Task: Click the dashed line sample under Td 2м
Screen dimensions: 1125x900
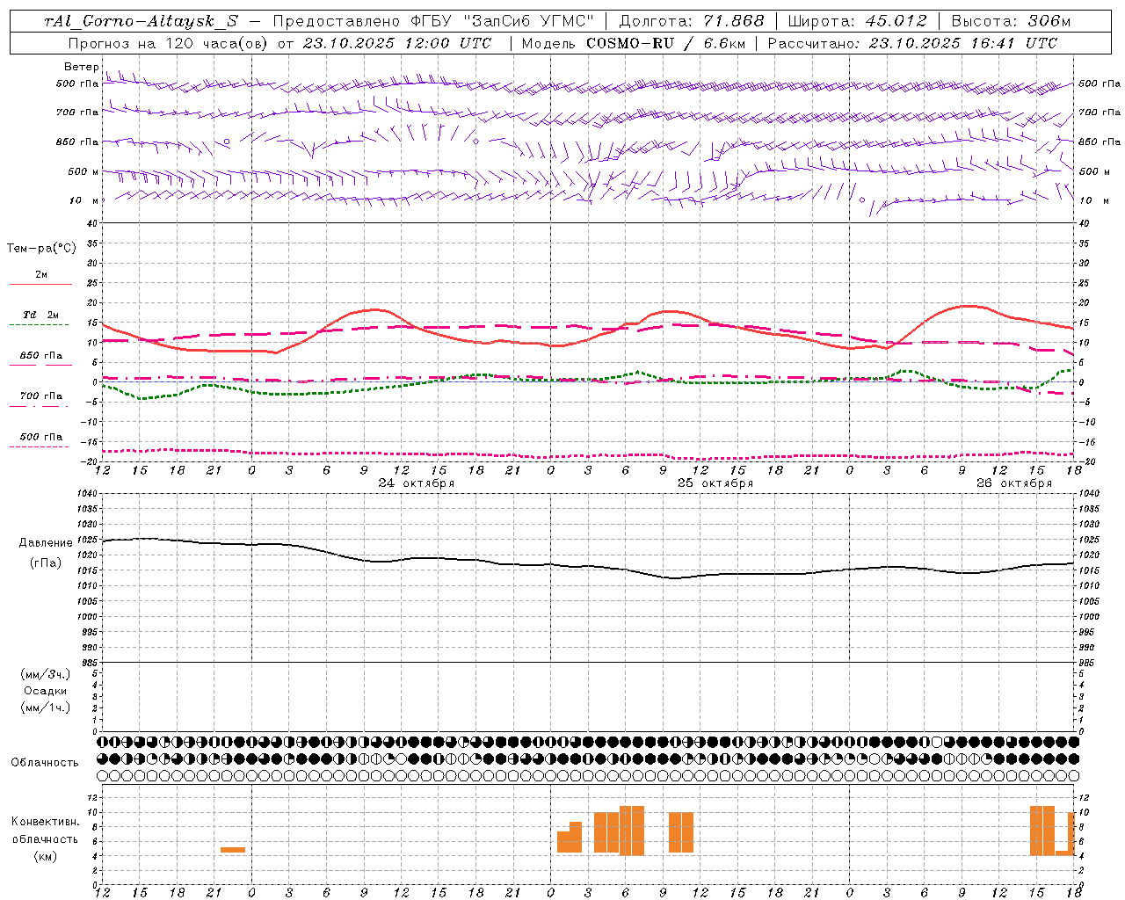Action: 39,325
